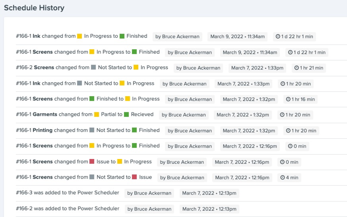Click the clock icon beside 4 min

pyautogui.click(x=282, y=178)
